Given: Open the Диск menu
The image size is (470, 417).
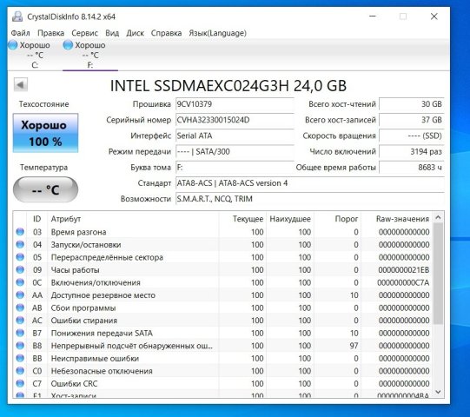Looking at the screenshot, I should point(135,33).
